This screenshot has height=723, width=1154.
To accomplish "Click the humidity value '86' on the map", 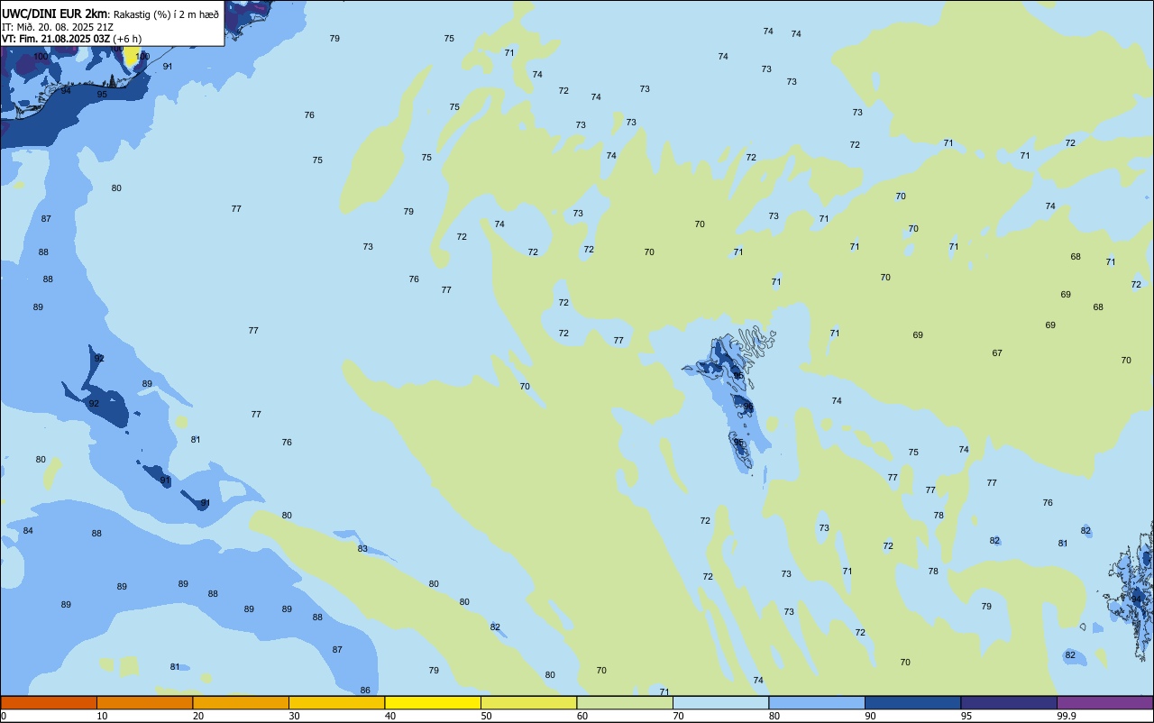I will coord(365,690).
